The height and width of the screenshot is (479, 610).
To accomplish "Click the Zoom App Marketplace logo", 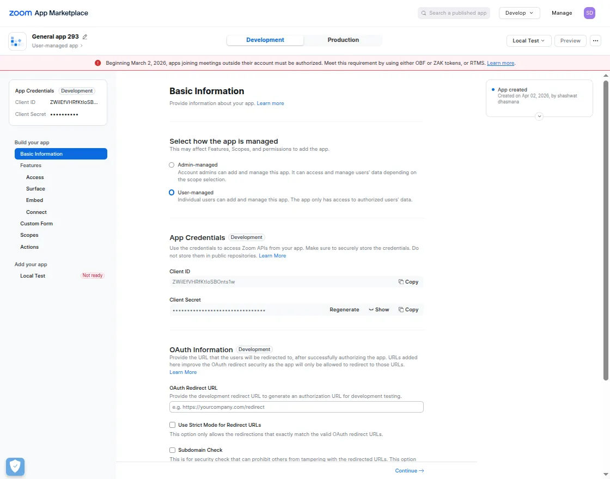I will coord(48,13).
